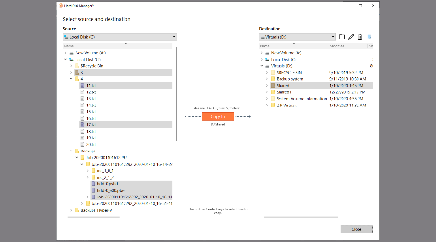436x242 pixels.
Task: Expand ZIP Virtuals folder in Destination
Action: (267, 106)
